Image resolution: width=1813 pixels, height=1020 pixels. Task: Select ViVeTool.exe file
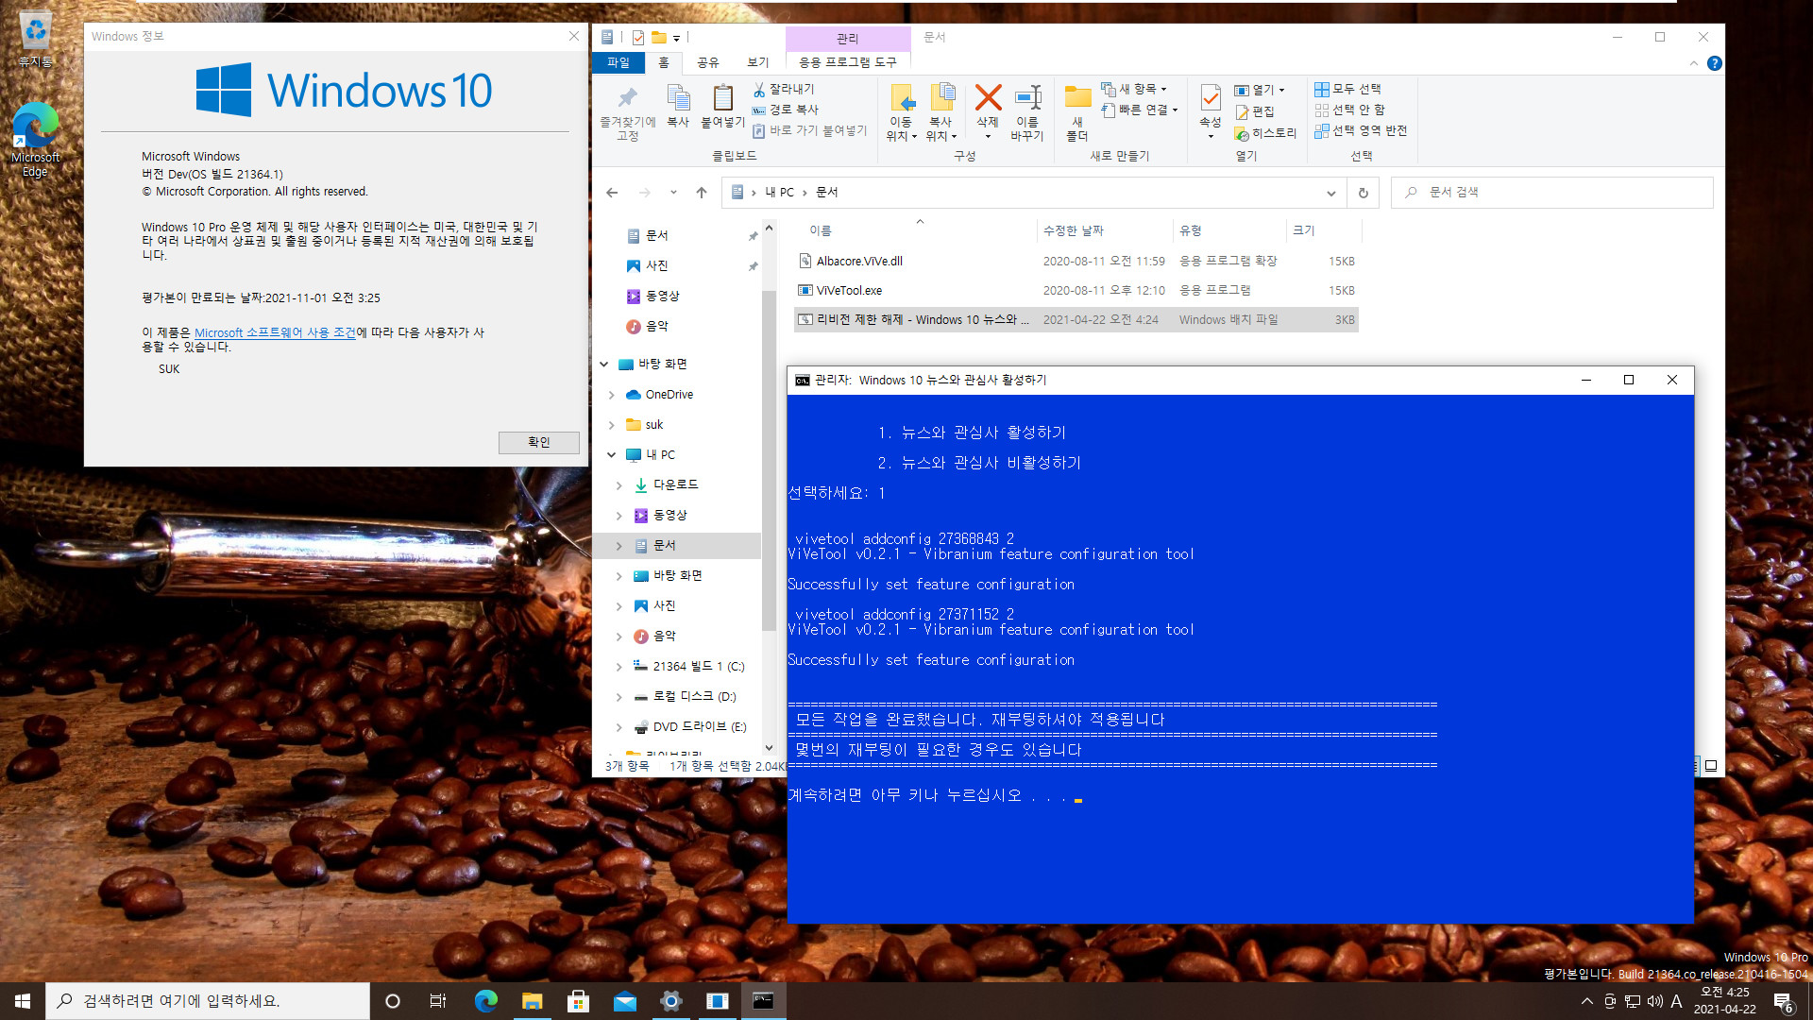point(850,291)
